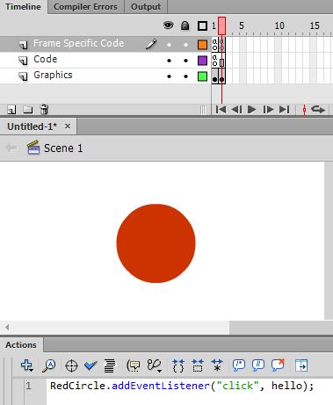Viewport: 333px width, 405px height.
Task: Toggle lock dot of Code layer
Action: [x=185, y=61]
